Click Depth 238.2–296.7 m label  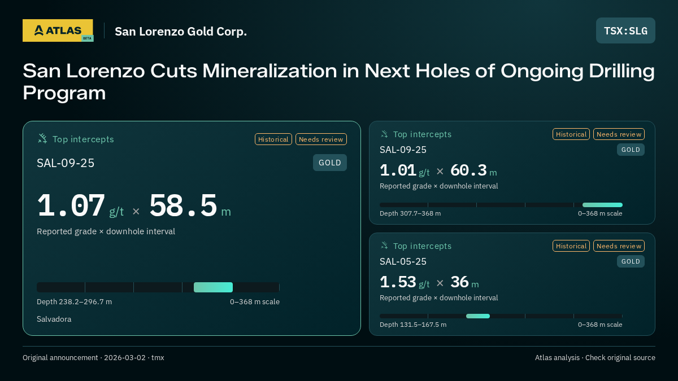pos(74,301)
